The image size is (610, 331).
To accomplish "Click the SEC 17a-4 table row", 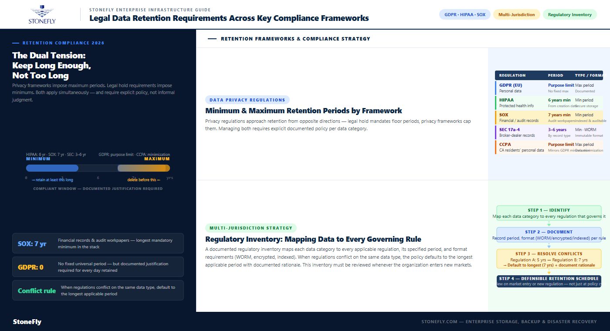I will point(549,132).
